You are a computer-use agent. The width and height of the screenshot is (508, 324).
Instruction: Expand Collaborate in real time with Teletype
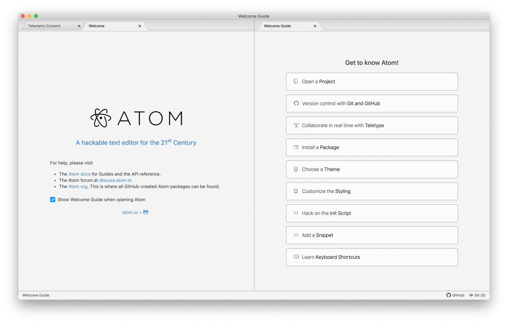371,125
